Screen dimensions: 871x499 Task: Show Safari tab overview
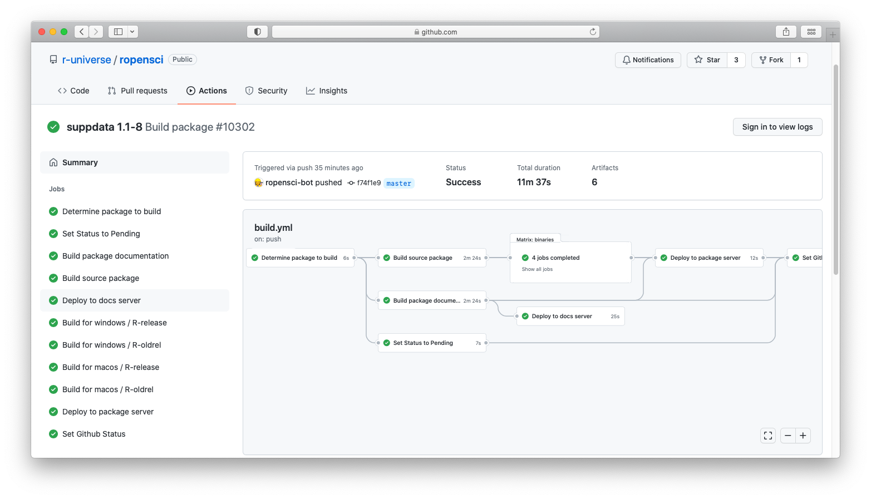[811, 32]
